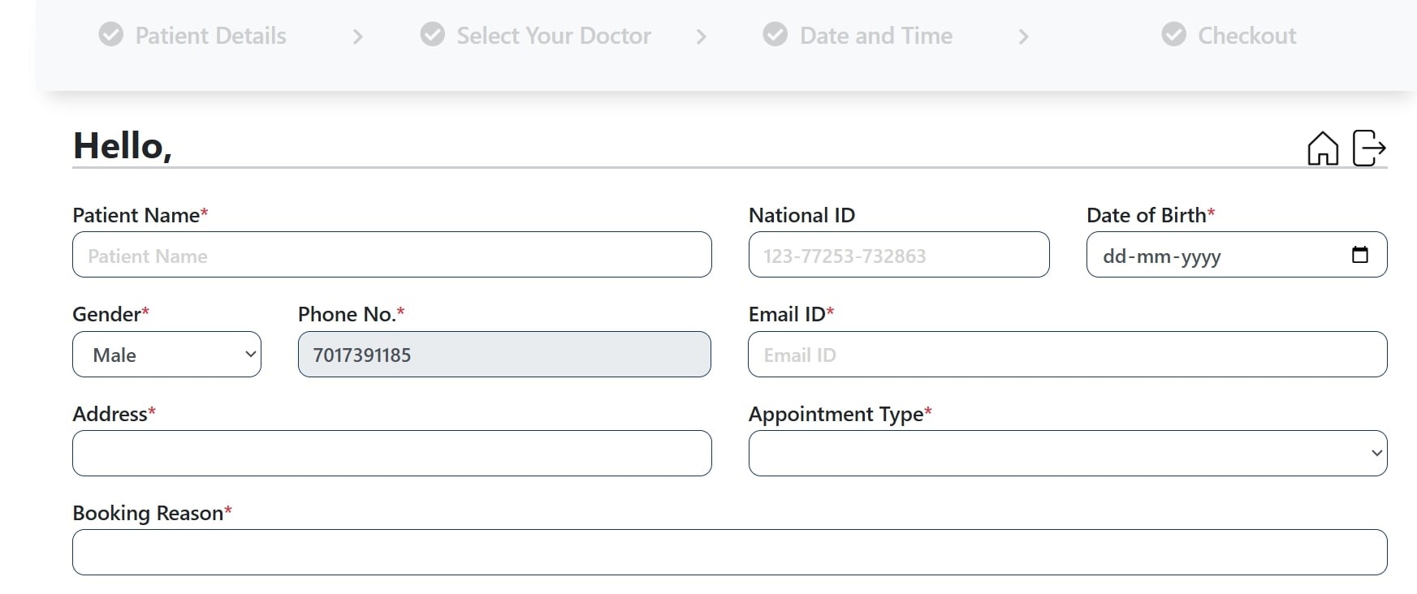Click the Patient Details step checkmark icon

point(111,35)
